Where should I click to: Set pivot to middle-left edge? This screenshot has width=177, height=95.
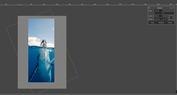[169, 18]
